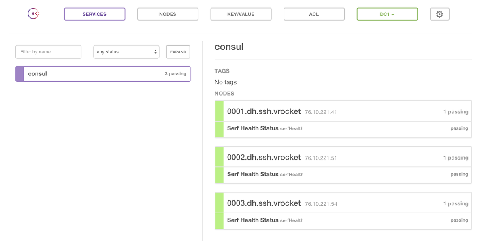
Task: Click Serf Health Status under 0003 node
Action: (x=253, y=220)
